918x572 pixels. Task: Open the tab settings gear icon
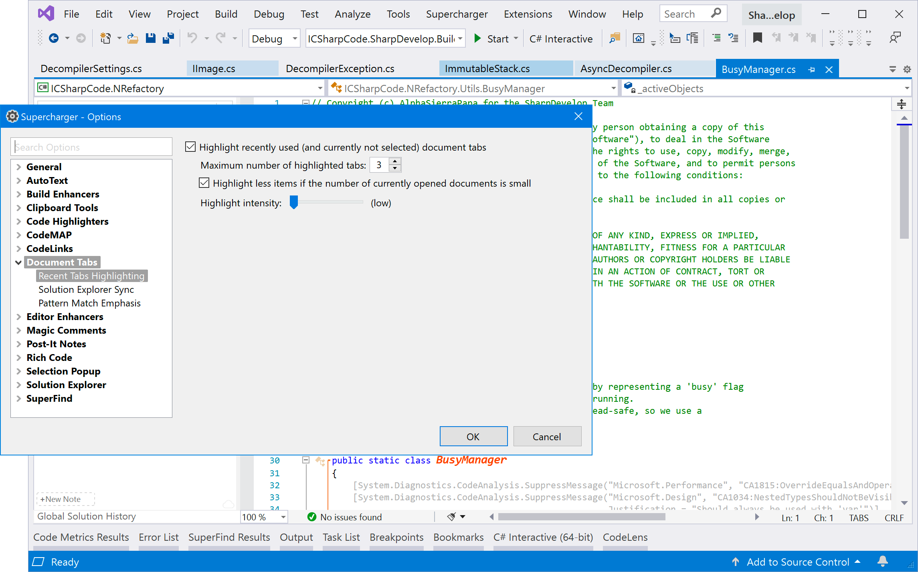tap(907, 69)
